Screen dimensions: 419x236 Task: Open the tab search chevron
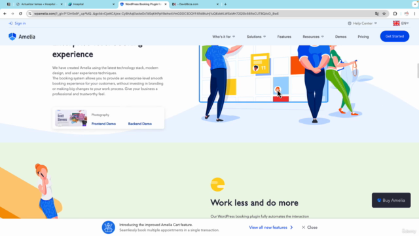pyautogui.click(x=415, y=5)
